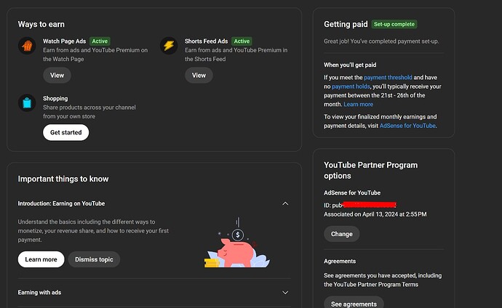Click the Introduction: Earning on YouTube heading

pyautogui.click(x=61, y=203)
